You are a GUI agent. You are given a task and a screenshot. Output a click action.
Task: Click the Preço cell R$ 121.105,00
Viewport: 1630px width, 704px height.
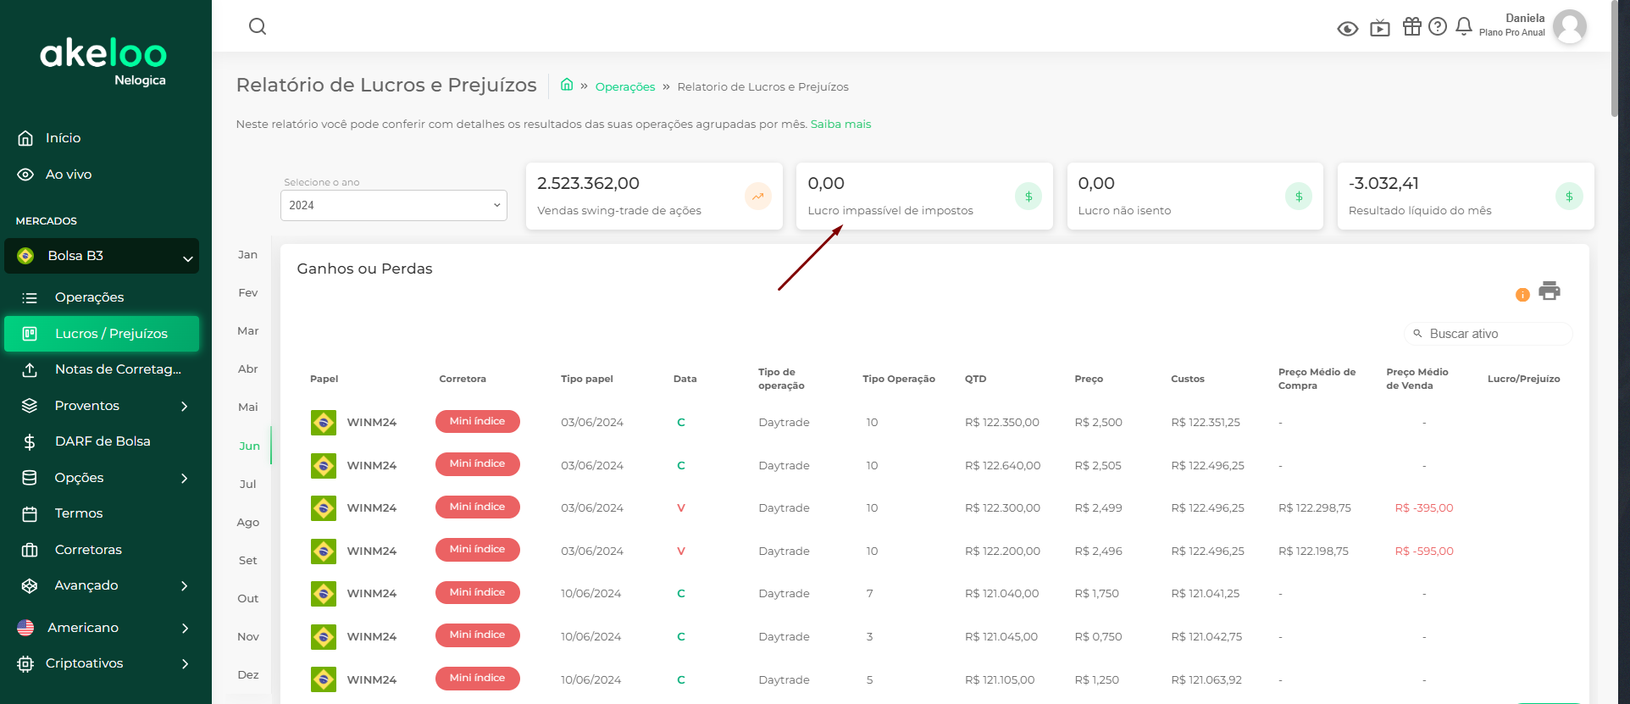[1000, 679]
